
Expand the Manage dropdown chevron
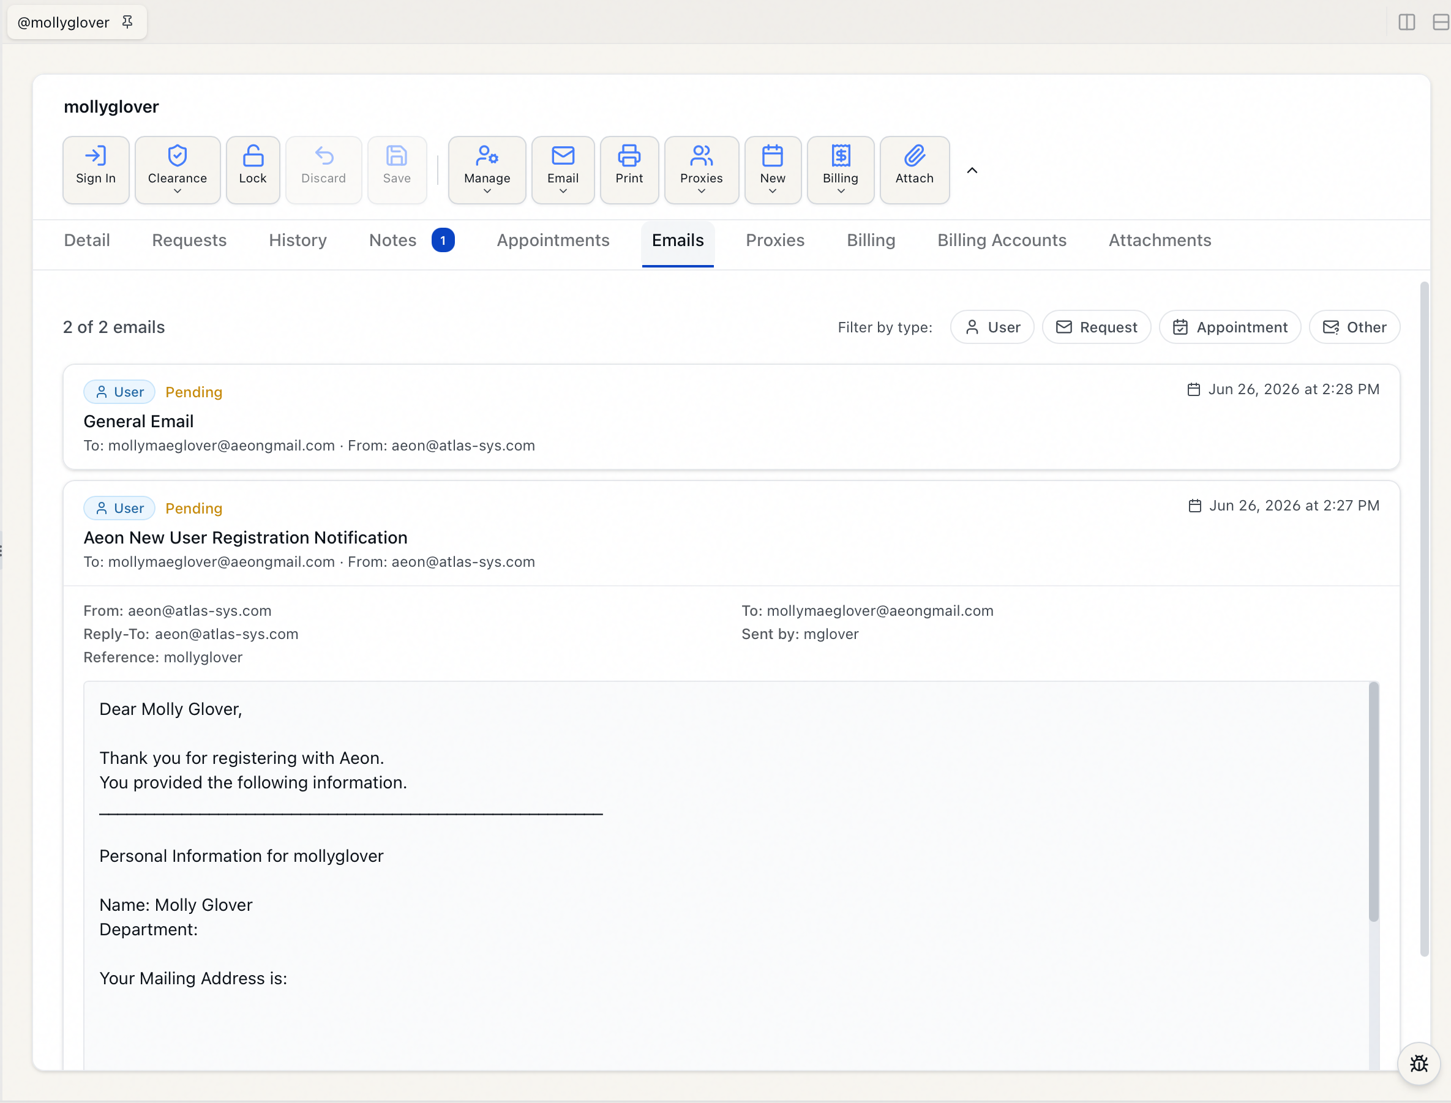pos(487,191)
